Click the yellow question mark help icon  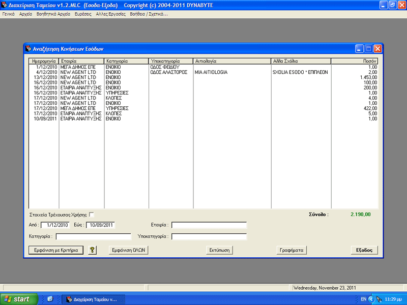coord(92,250)
